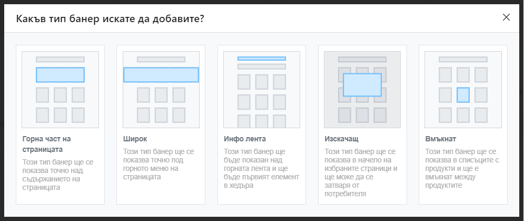This screenshot has height=221, width=524.
Task: Click the thin blue strip in 'Инфо лента' preview
Action: tap(262, 58)
